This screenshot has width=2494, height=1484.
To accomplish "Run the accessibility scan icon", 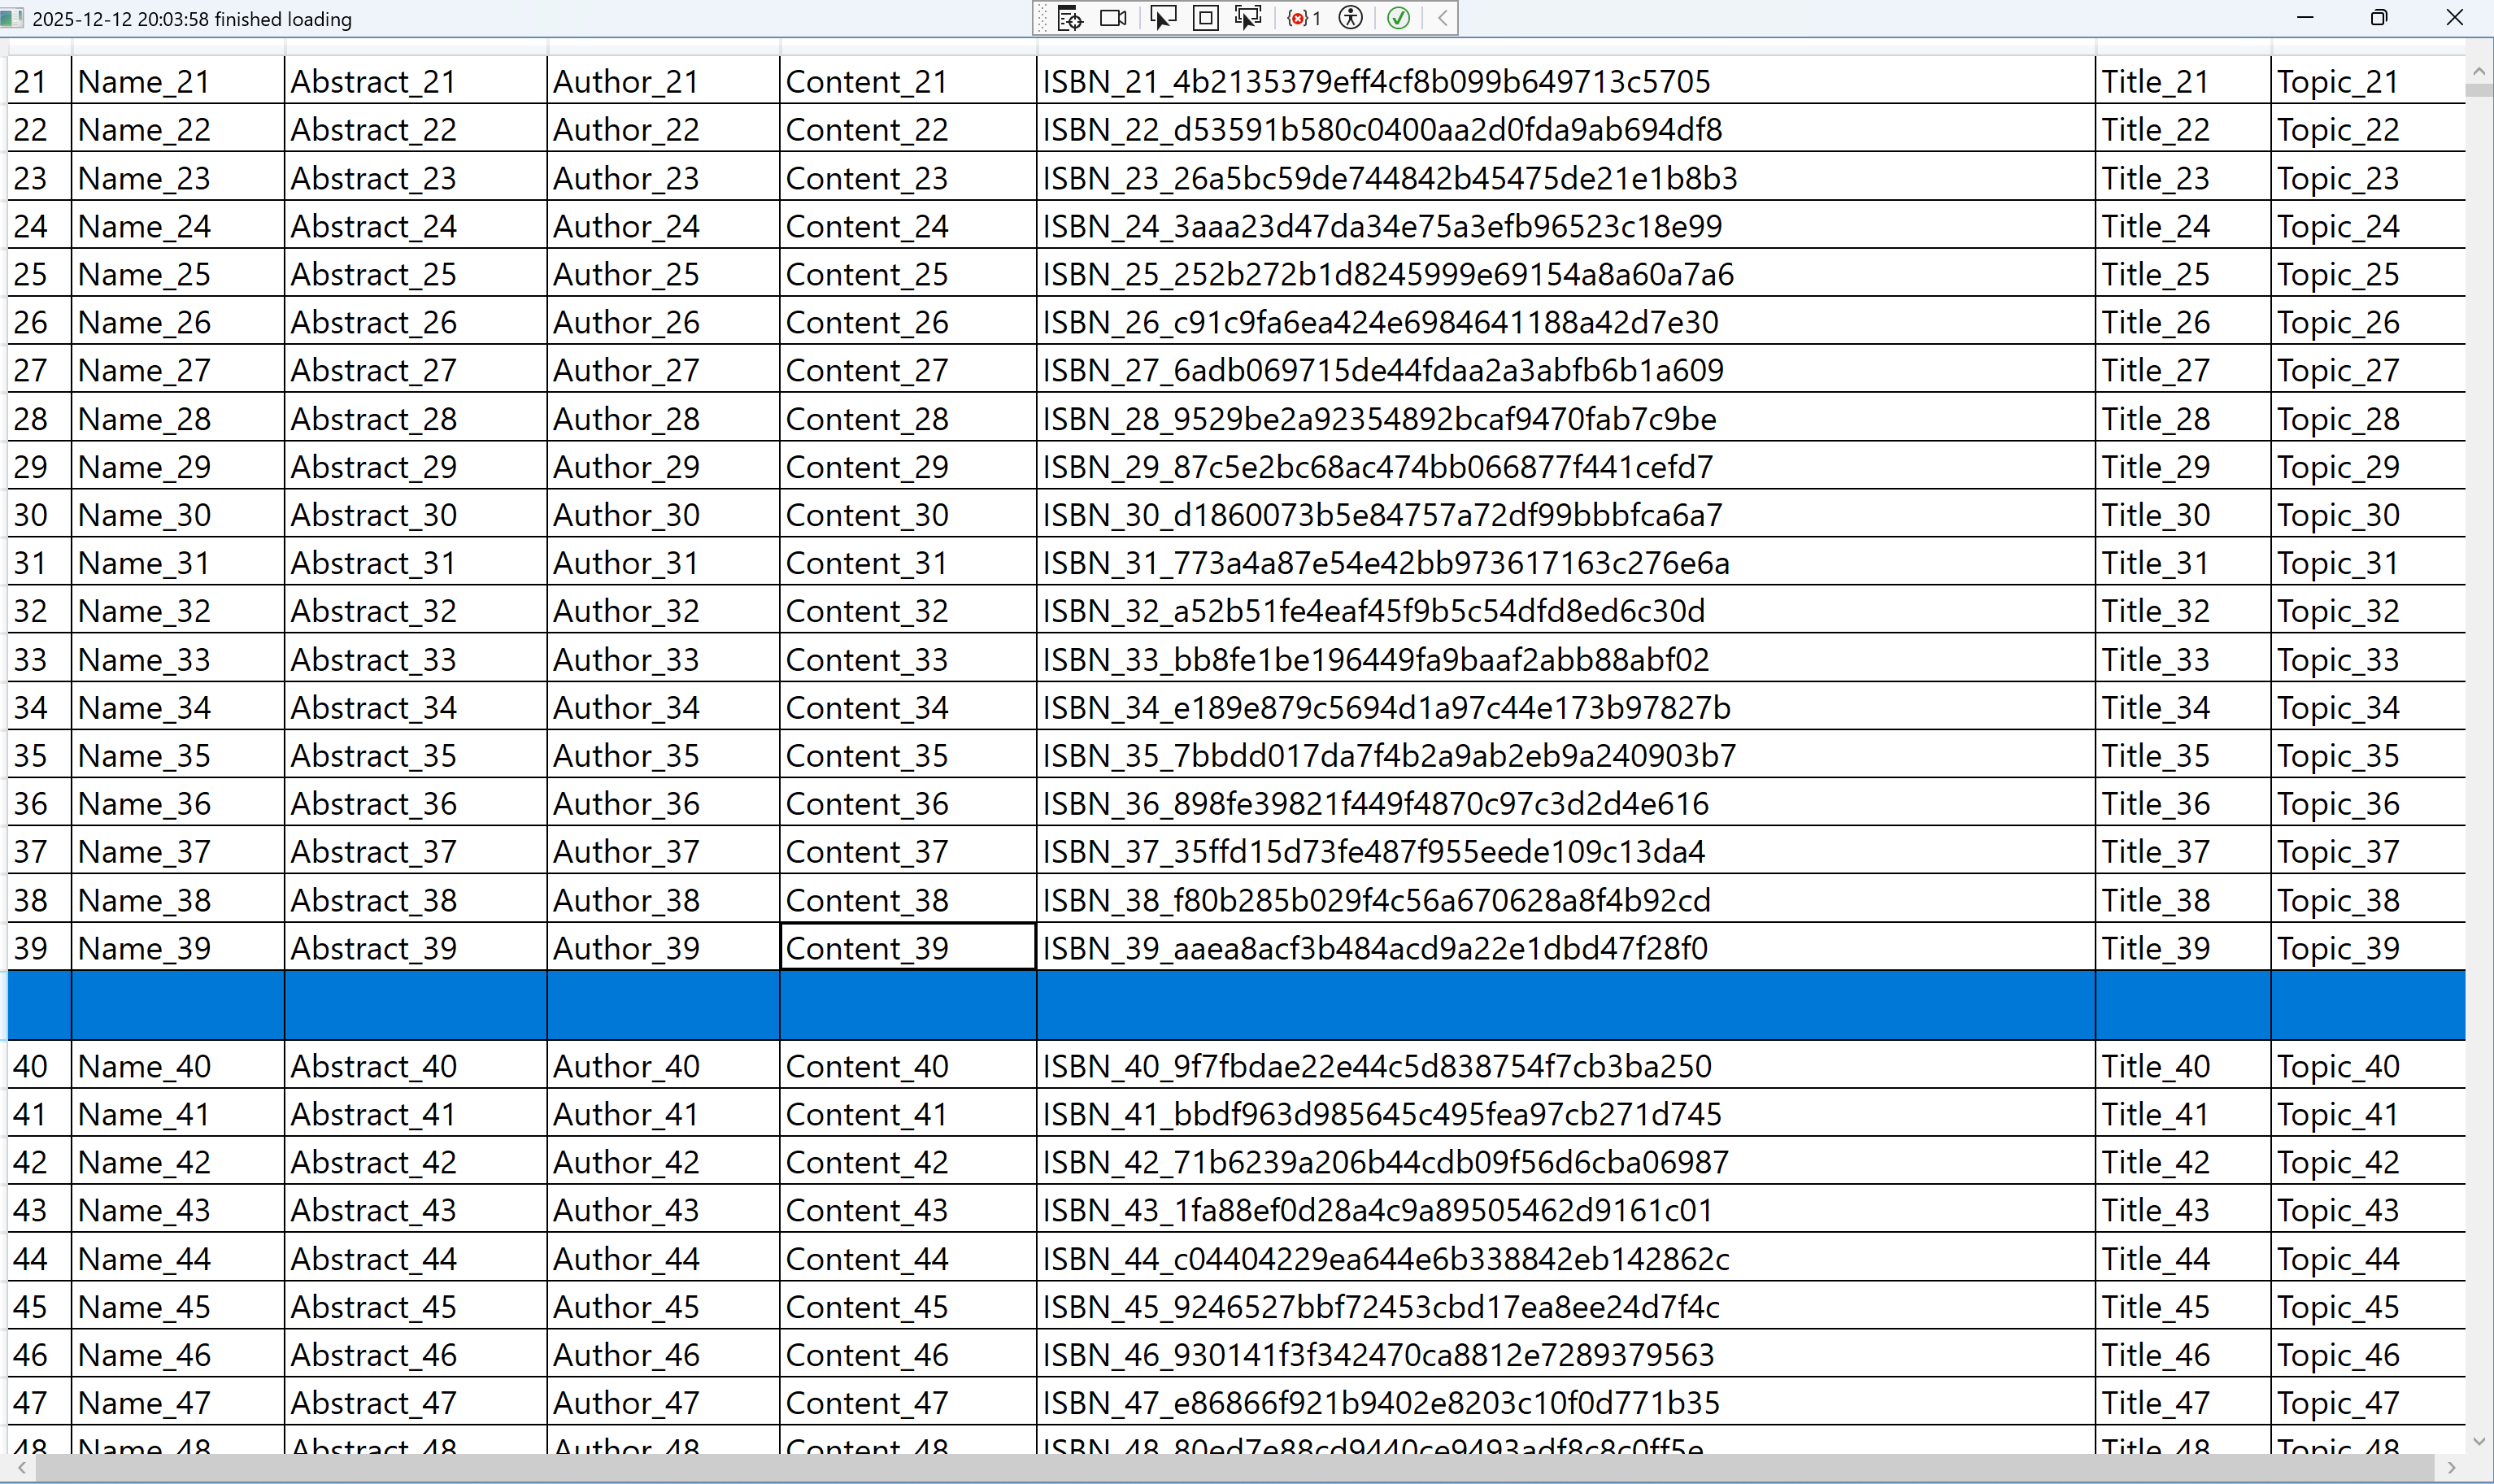I will pyautogui.click(x=1350, y=18).
